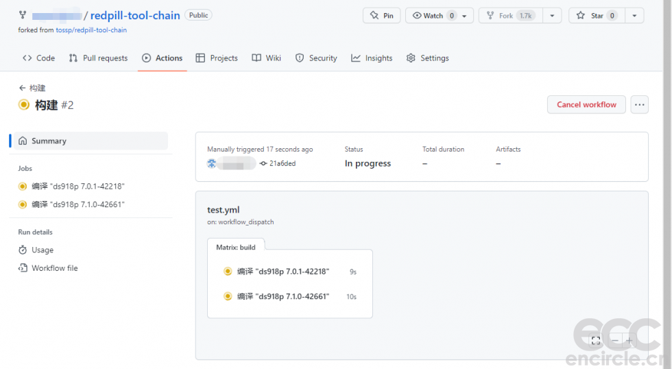Click the Matrix: build tab label
This screenshot has height=369, width=672.
[236, 248]
